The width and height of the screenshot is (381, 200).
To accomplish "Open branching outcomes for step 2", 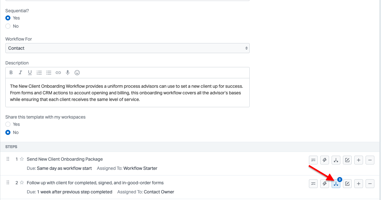I will pyautogui.click(x=336, y=184).
